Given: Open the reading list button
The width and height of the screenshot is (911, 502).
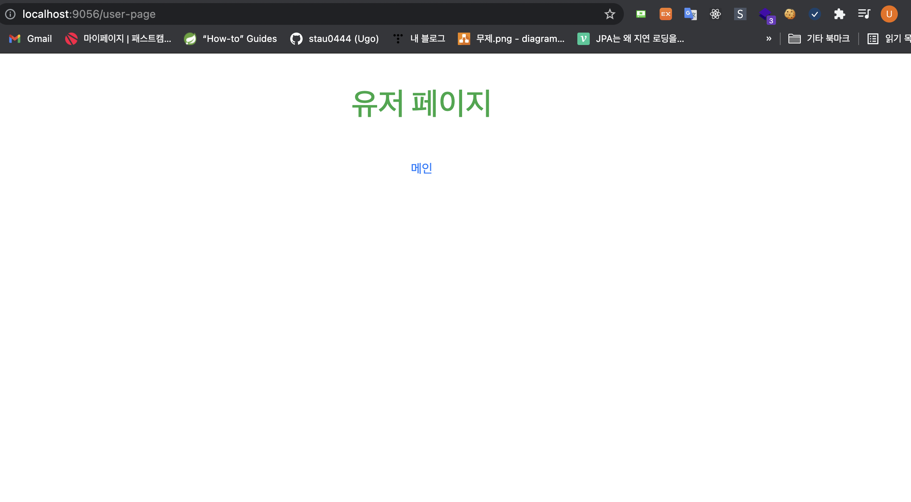Looking at the screenshot, I should 889,39.
